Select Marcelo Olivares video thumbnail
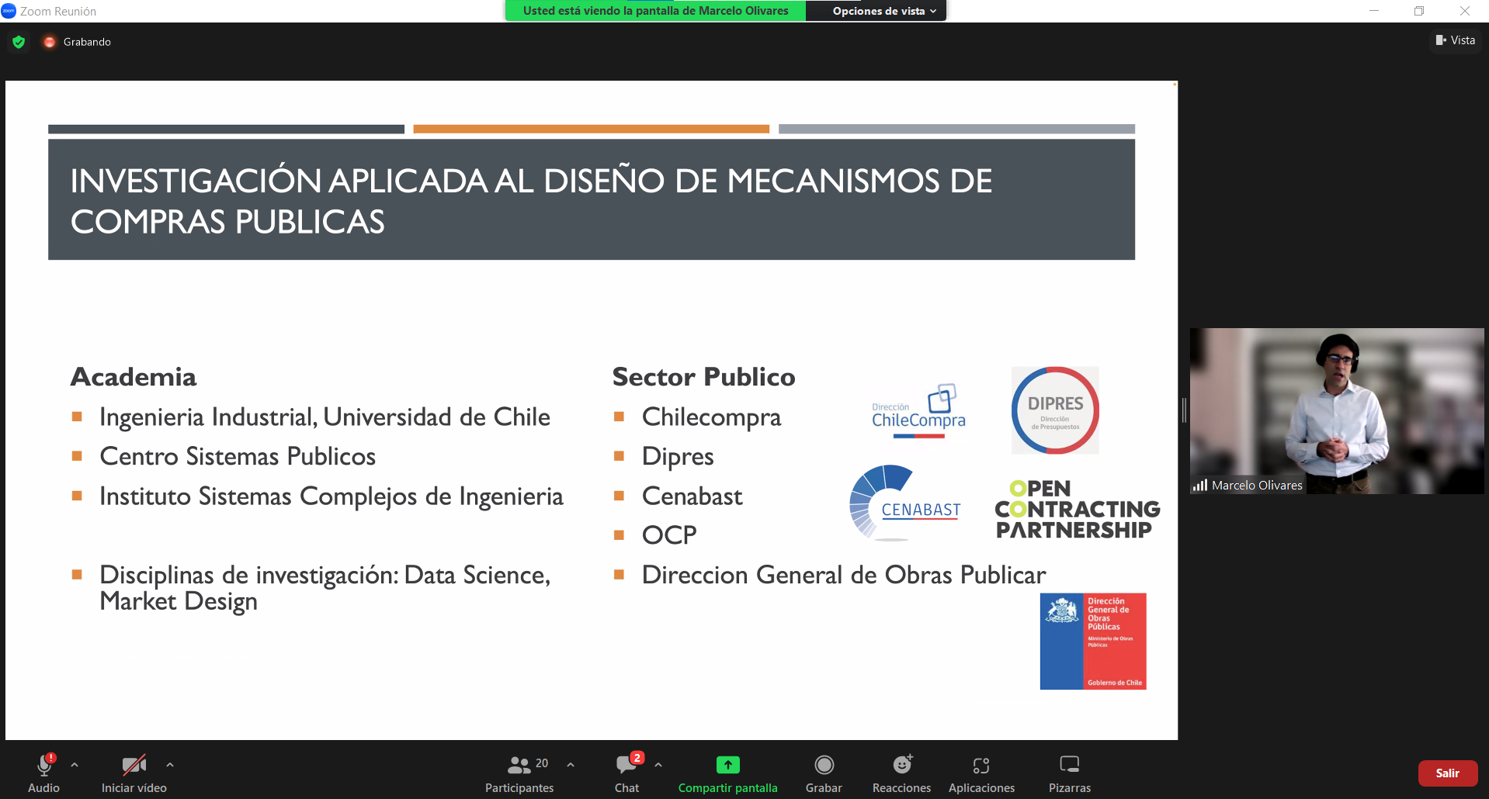This screenshot has width=1489, height=799. (x=1336, y=410)
